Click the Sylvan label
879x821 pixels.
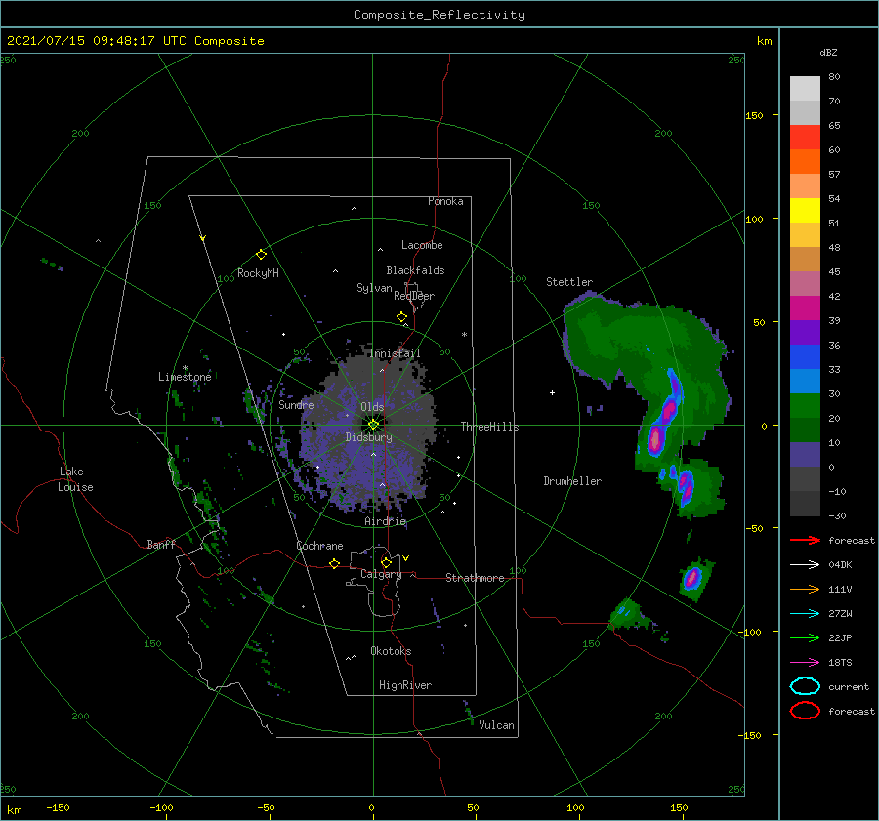coord(374,288)
